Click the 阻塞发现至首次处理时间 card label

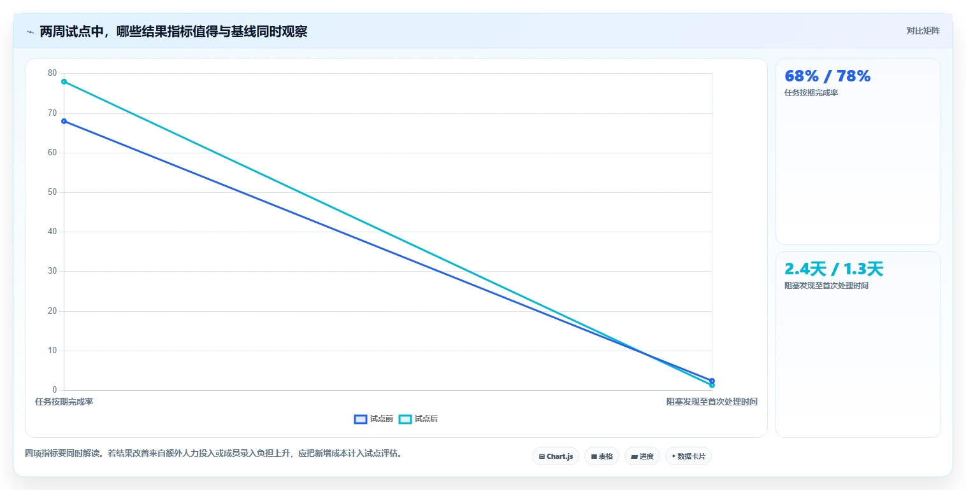pyautogui.click(x=826, y=286)
